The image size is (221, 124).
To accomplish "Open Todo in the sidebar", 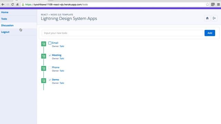I will (4, 19).
